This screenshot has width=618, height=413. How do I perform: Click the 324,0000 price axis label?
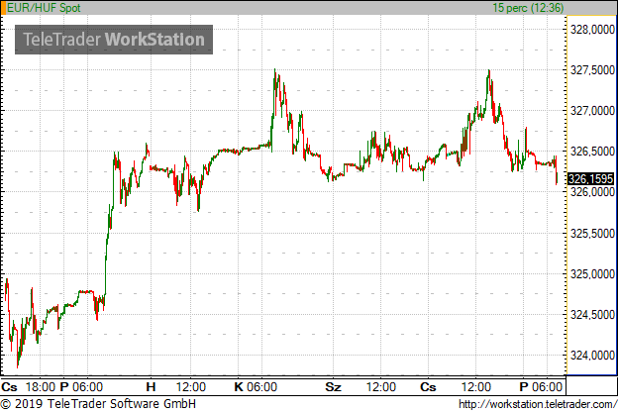592,356
